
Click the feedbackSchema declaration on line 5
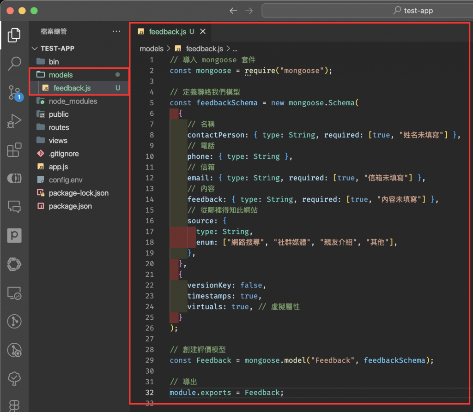(227, 103)
